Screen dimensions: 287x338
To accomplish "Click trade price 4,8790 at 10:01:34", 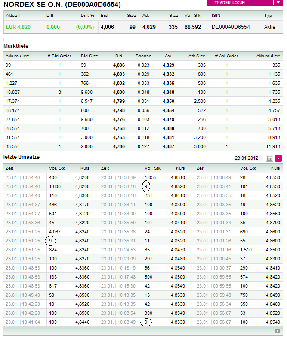I will click(x=273, y=223).
